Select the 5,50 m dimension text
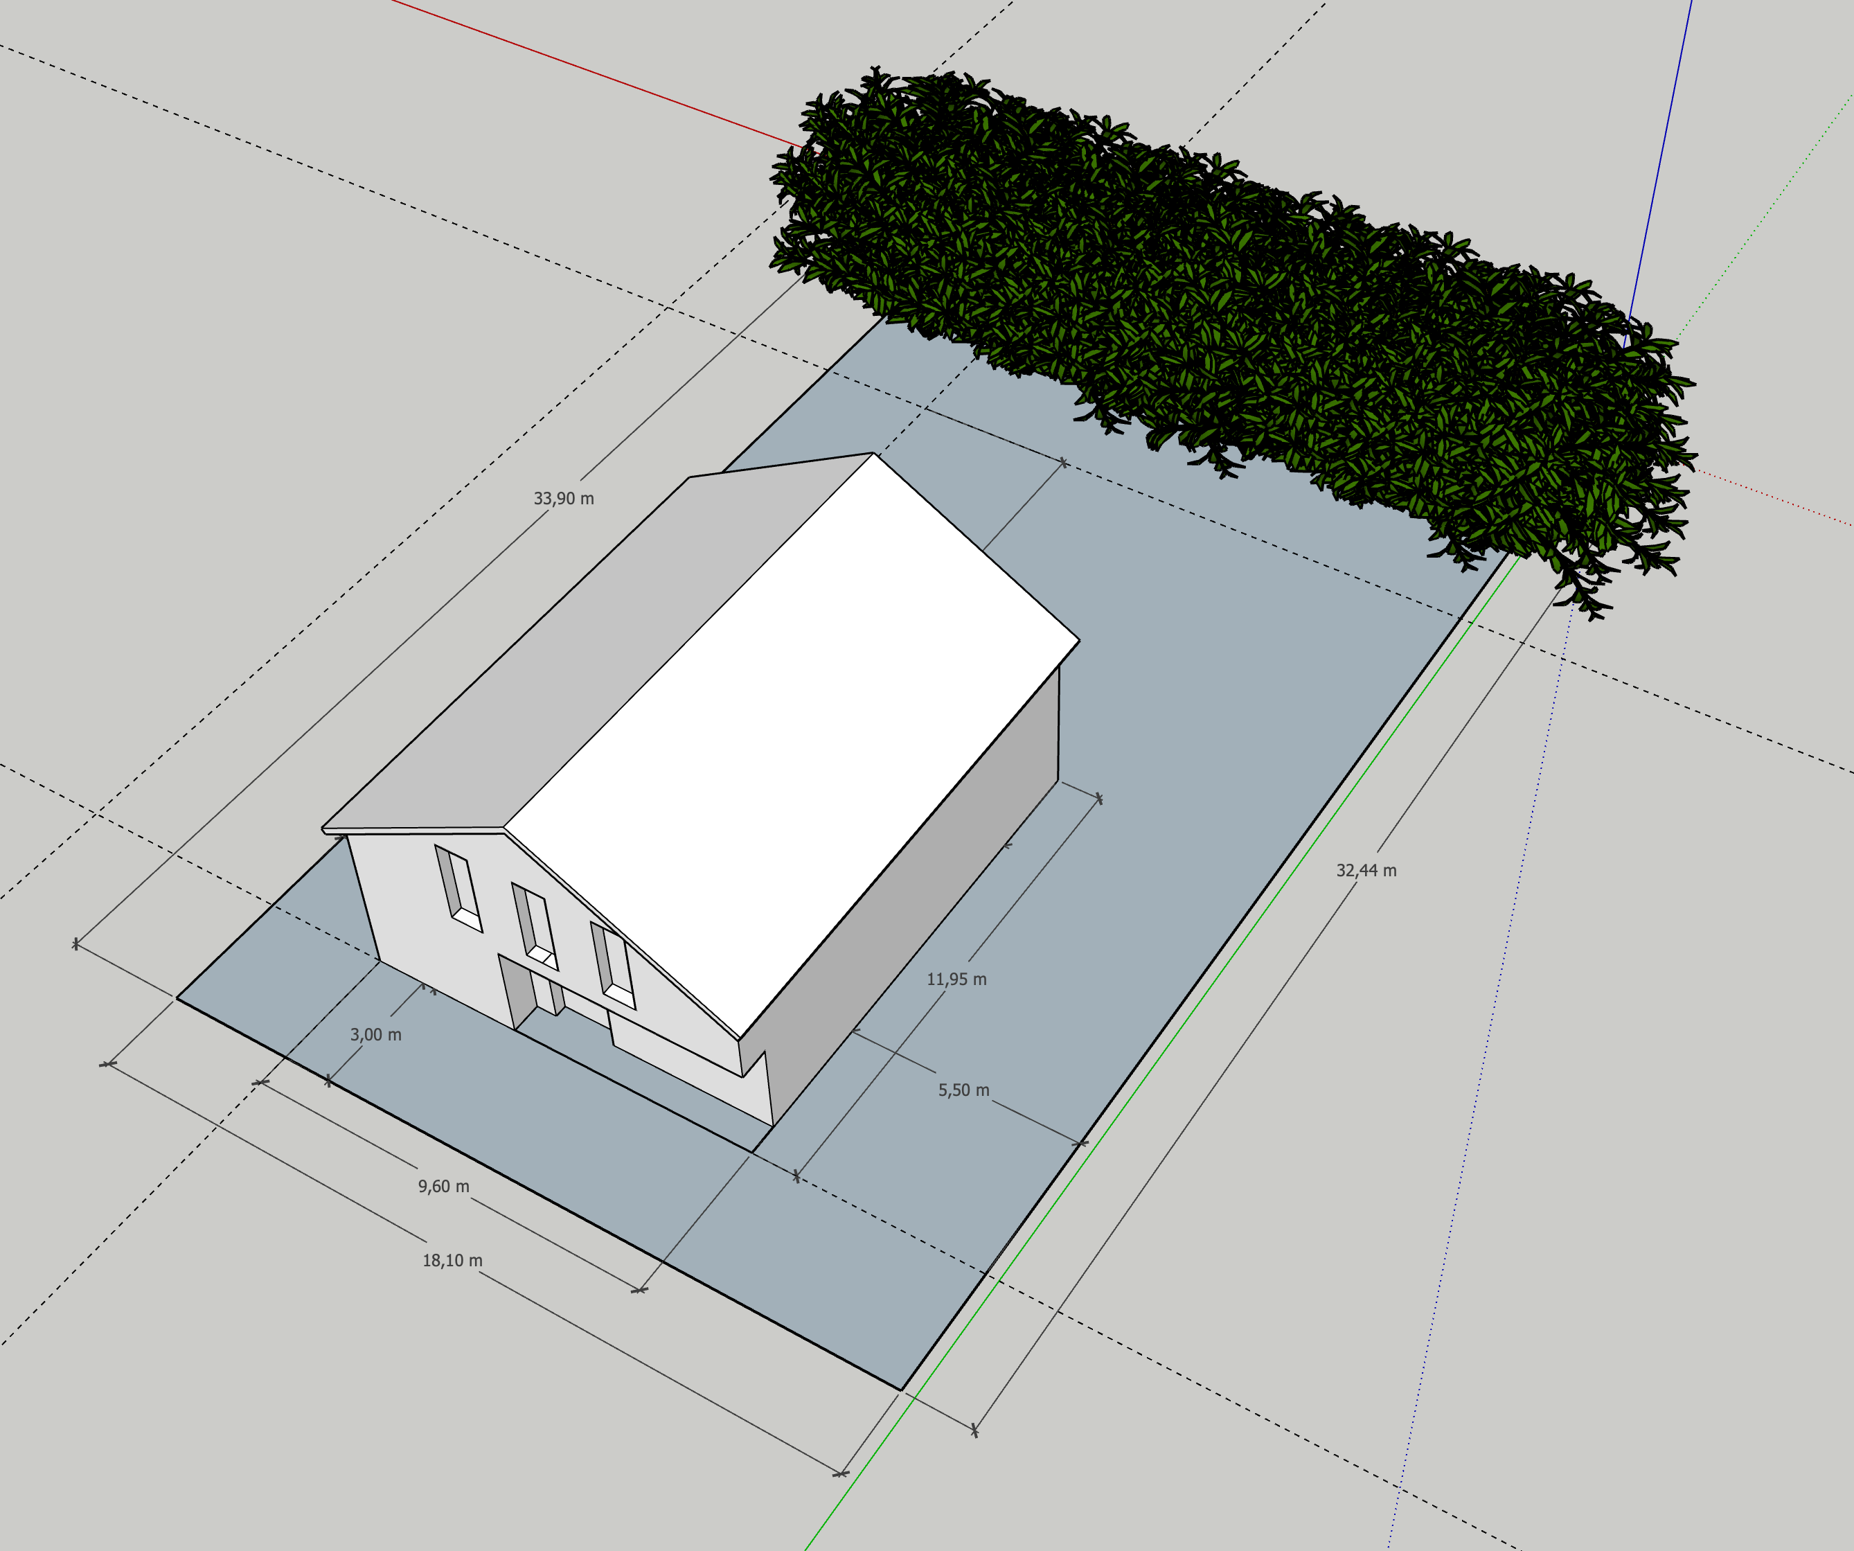The width and height of the screenshot is (1854, 1551). click(x=963, y=1090)
